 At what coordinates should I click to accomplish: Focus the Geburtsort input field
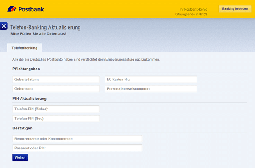point(56,89)
